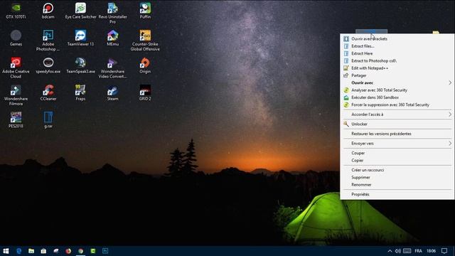Select Wondershare Video Converter shortcut
Screen dimensions: 455x256
point(112,68)
